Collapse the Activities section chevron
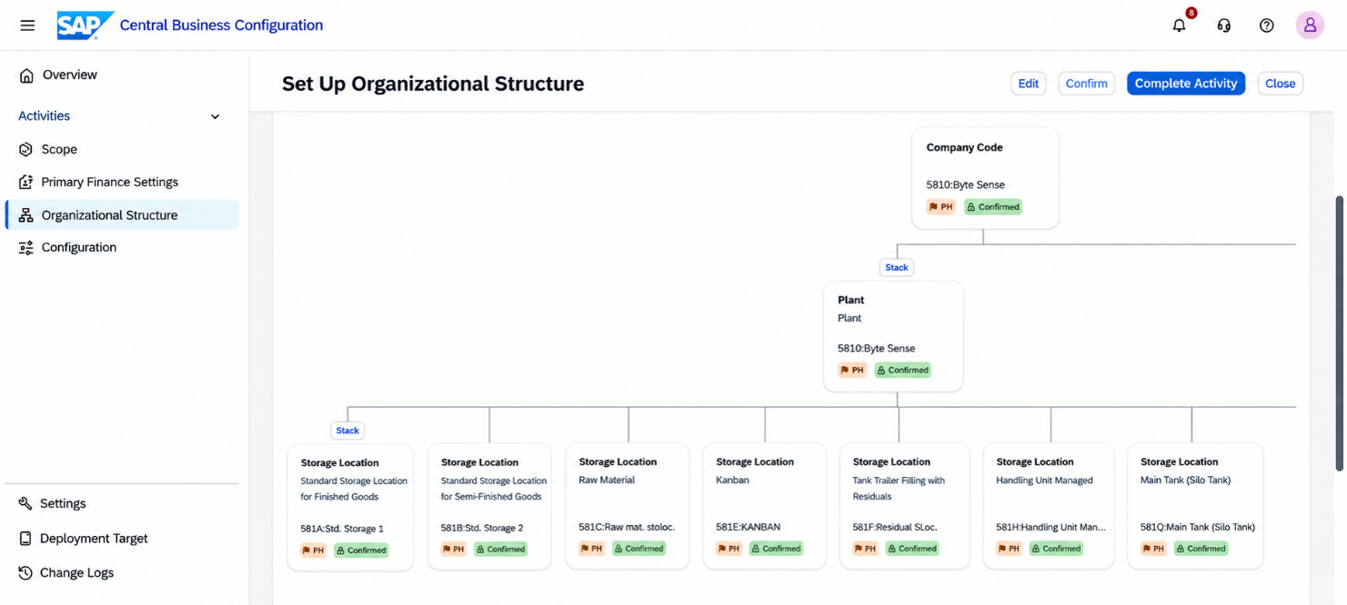 [215, 116]
